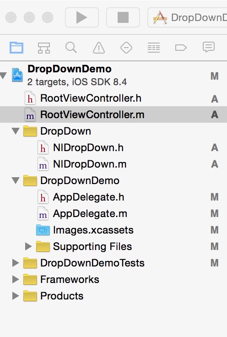Open the Breakpoint navigator
This screenshot has height=337, width=227.
[x=181, y=48]
